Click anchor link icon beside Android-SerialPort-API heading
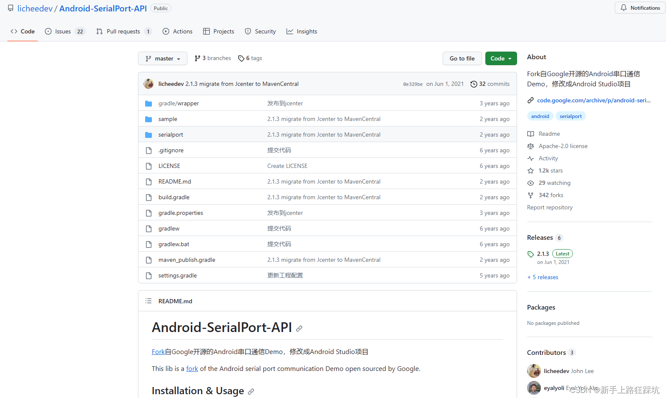Image resolution: width=666 pixels, height=398 pixels. pos(299,329)
